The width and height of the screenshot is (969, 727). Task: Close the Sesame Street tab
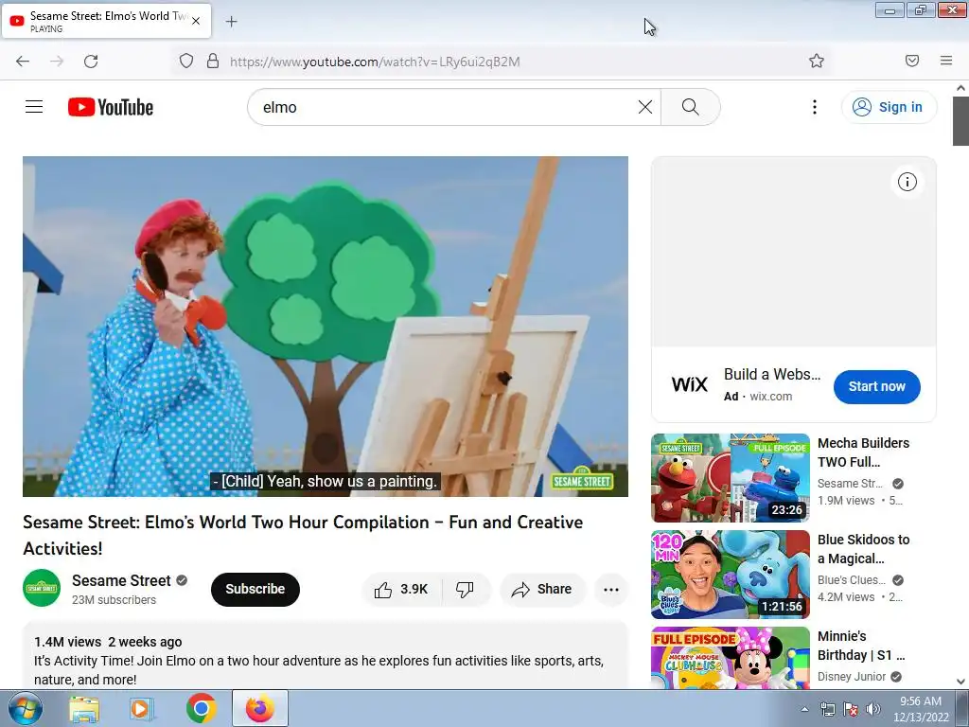tap(196, 21)
